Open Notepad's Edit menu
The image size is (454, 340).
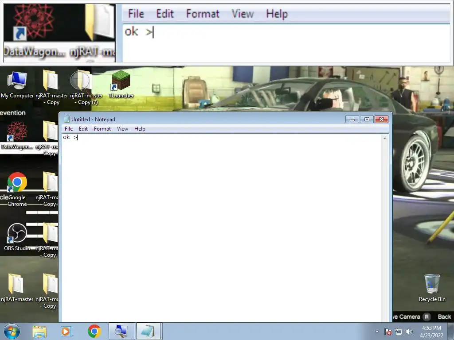click(x=83, y=129)
